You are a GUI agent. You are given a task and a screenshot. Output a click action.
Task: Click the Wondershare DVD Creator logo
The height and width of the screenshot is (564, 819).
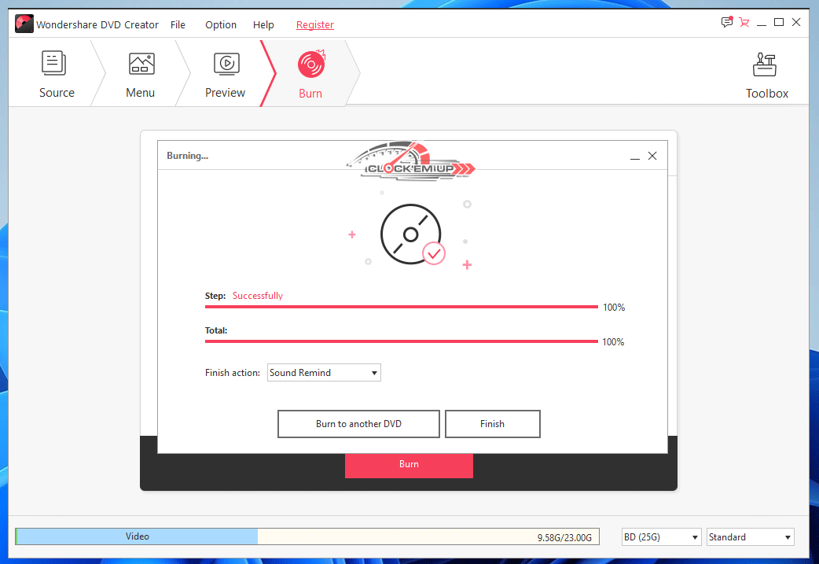(x=24, y=24)
